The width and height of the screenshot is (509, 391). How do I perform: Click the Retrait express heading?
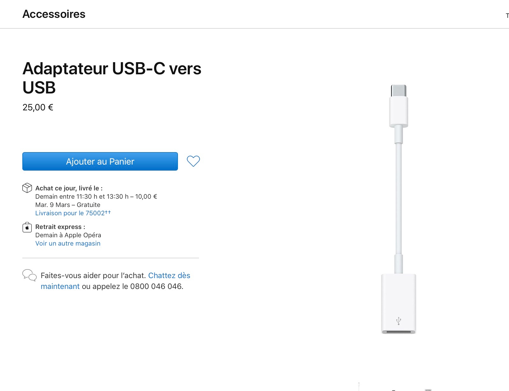coord(60,227)
